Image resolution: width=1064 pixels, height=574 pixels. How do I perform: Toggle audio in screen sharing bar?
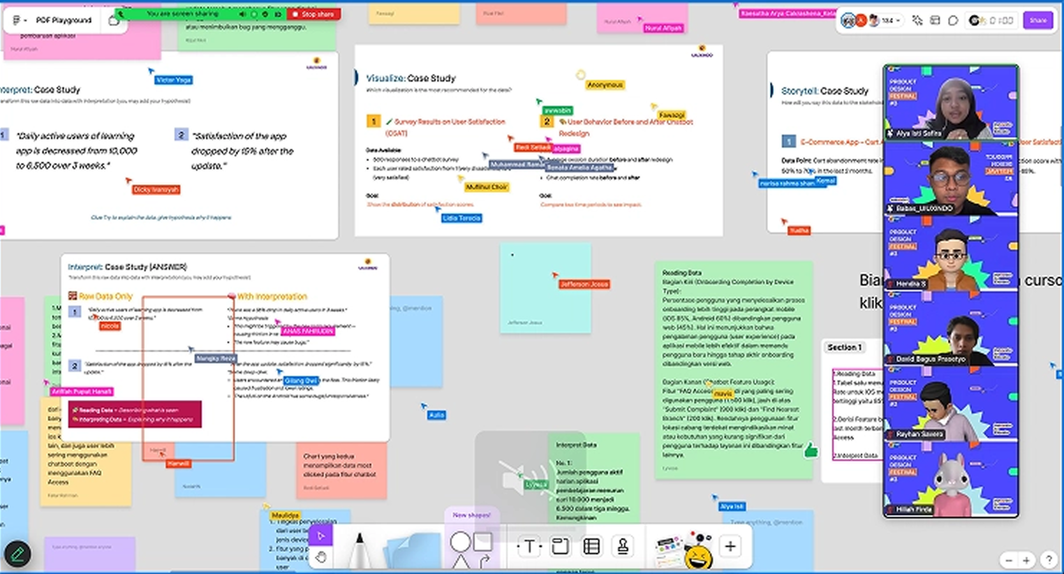click(x=242, y=14)
